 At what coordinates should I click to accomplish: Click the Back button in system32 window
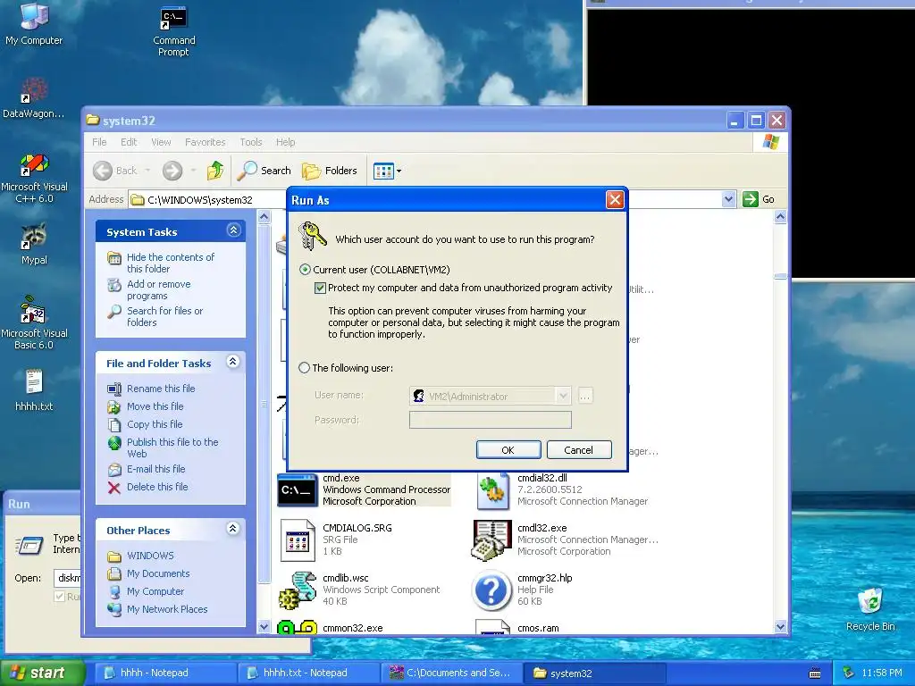(x=115, y=171)
